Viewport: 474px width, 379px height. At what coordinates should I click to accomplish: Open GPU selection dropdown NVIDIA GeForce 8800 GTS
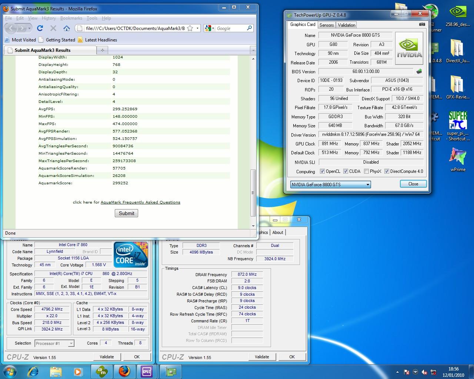330,184
